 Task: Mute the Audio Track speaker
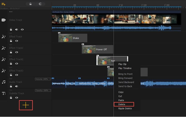pos(17,86)
